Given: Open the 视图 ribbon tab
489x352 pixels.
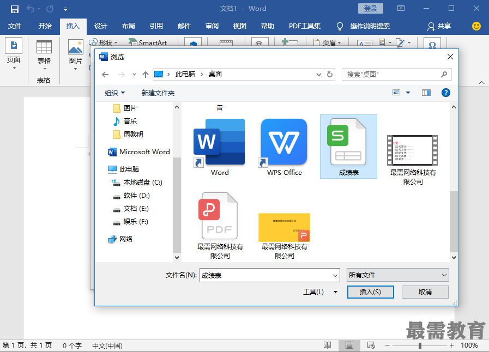Looking at the screenshot, I should pos(240,26).
